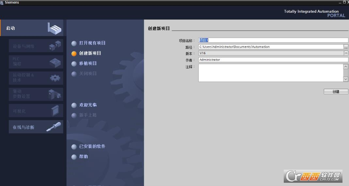Open the 版本 dropdown arrow
349x186 pixels.
pyautogui.click(x=346, y=53)
